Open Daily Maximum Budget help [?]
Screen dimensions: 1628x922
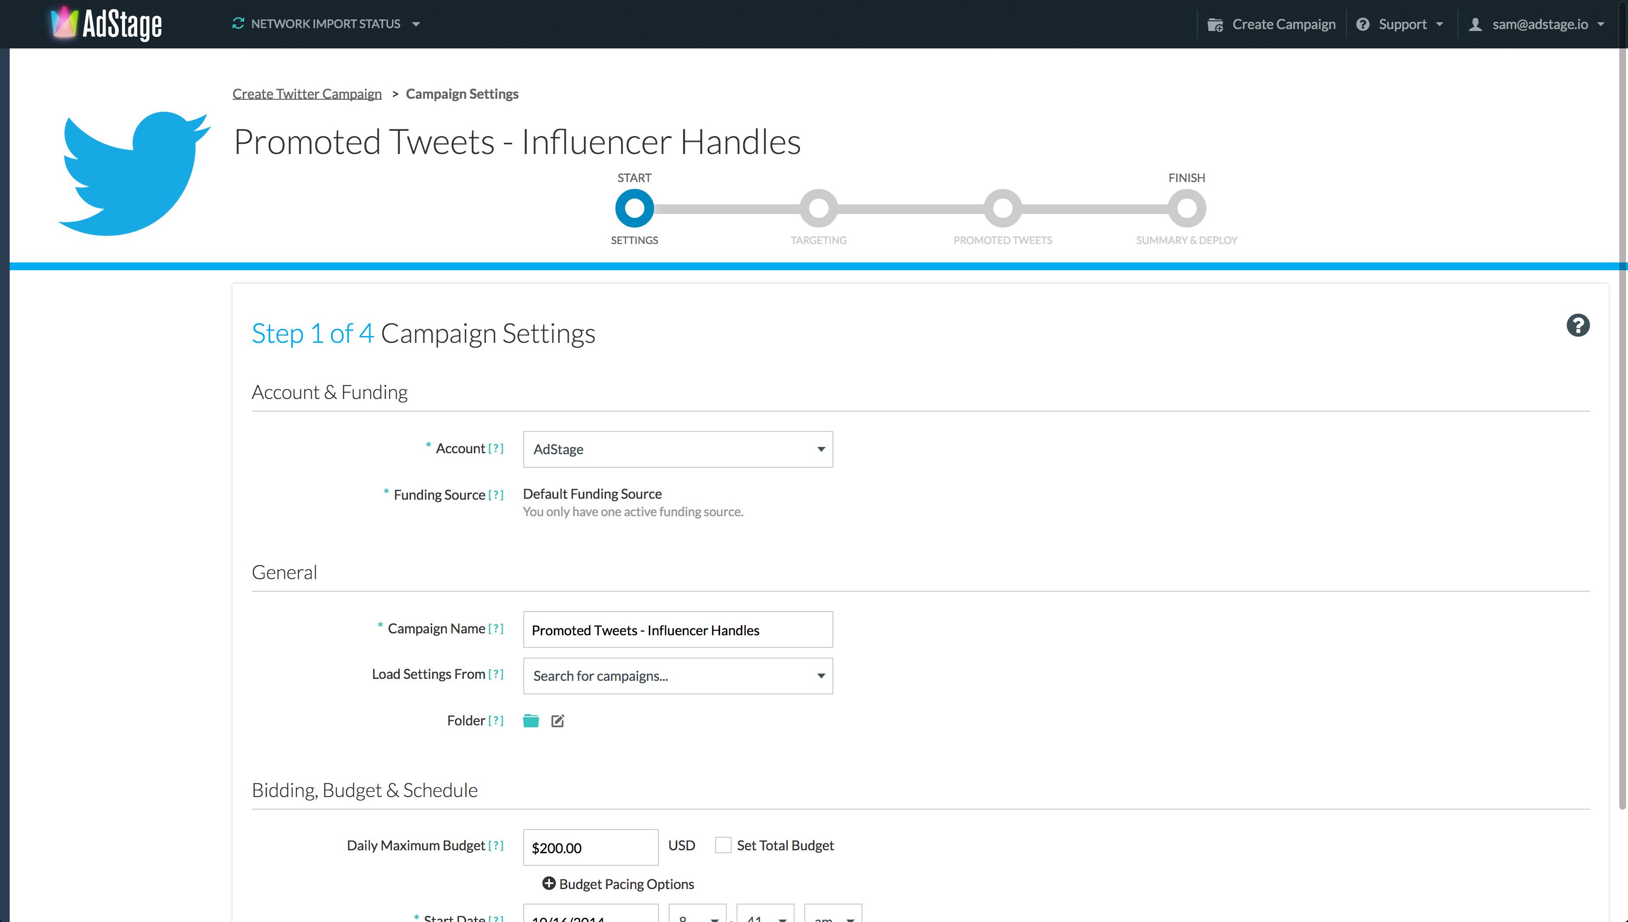tap(496, 845)
